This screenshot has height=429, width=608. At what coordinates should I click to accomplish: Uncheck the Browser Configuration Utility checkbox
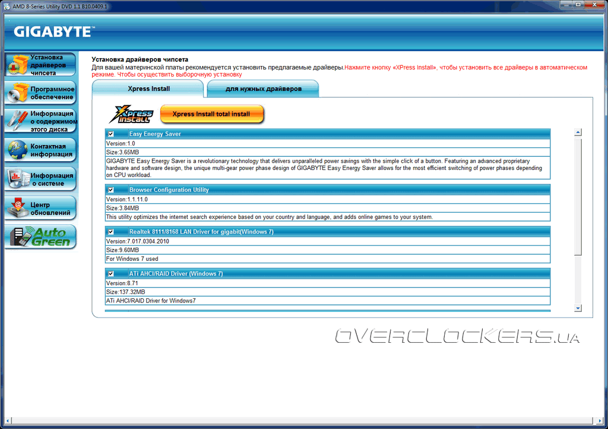pos(111,190)
